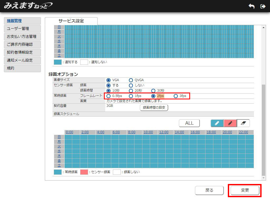Click the logout icon in header
Image resolution: width=270 pixels, height=203 pixels.
263,6
